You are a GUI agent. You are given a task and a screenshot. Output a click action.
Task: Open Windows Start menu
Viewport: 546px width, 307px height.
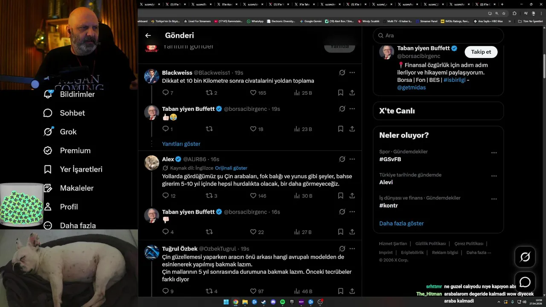pyautogui.click(x=226, y=302)
